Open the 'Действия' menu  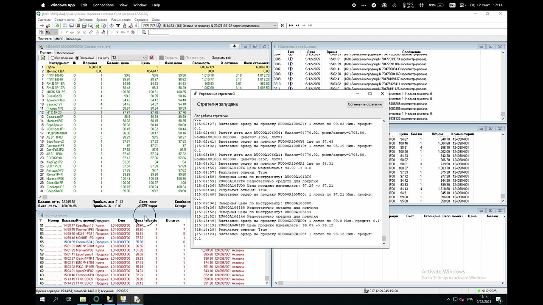[85, 20]
